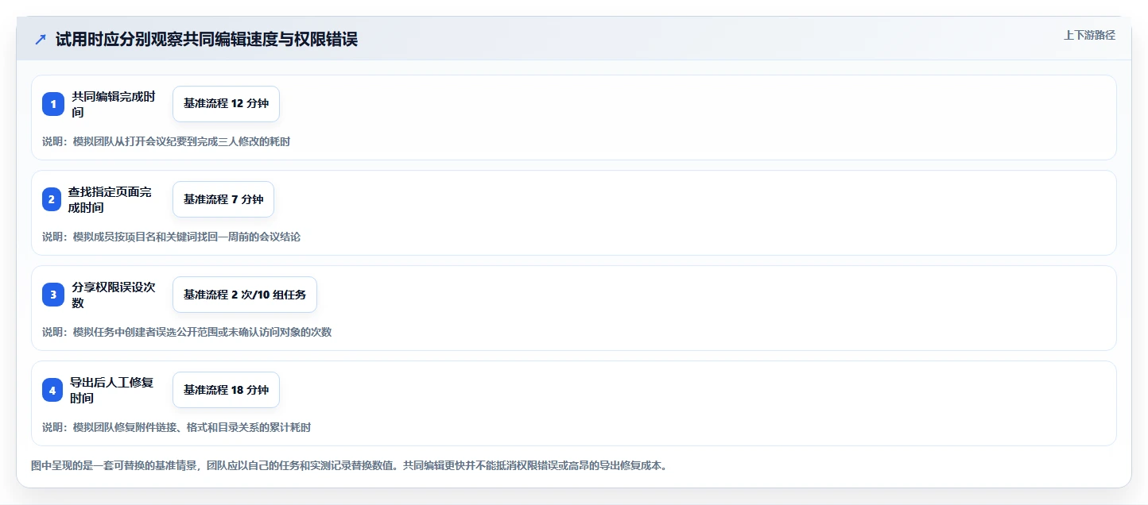
Task: Click the 基准流程 12 分钟 pill
Action: click(226, 104)
